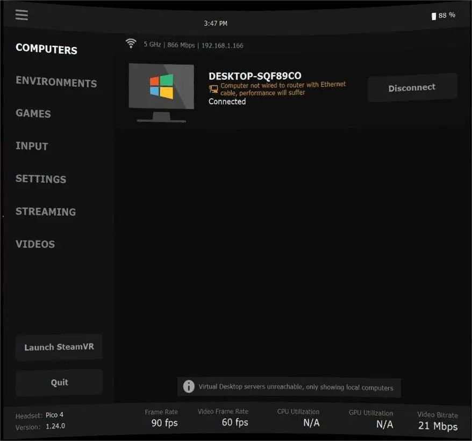The width and height of the screenshot is (472, 441).
Task: Click the Ethernet cable warning message
Action: click(283, 89)
